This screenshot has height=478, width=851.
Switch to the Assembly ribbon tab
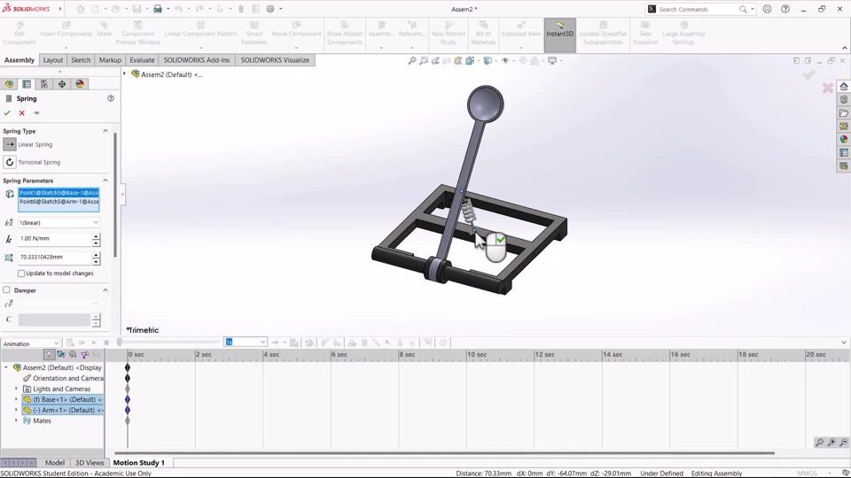[x=20, y=60]
